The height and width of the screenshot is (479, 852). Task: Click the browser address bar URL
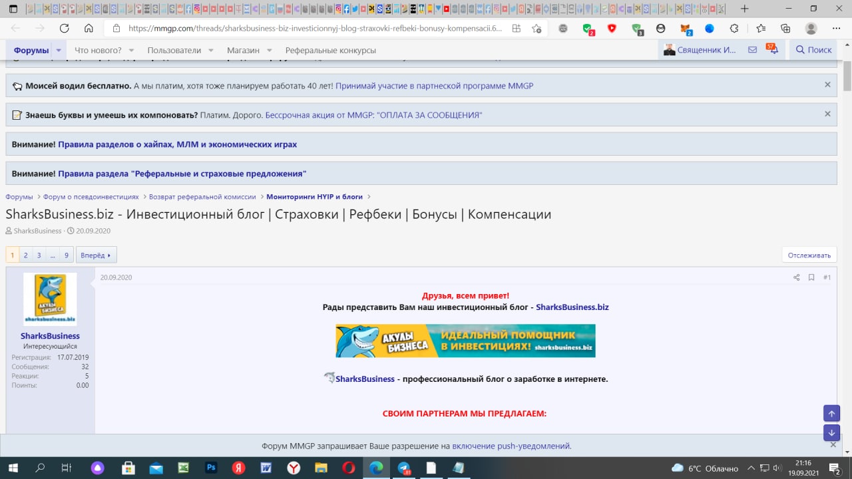tap(316, 29)
